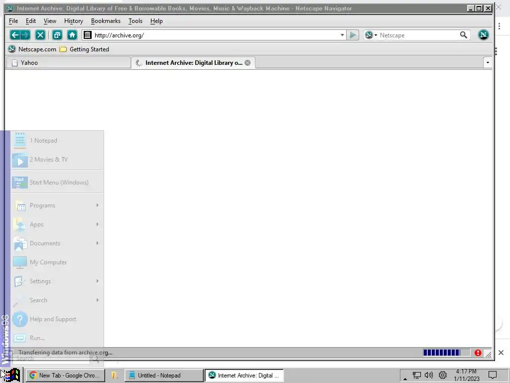The height and width of the screenshot is (383, 510).
Task: Open the File menu
Action: 13,21
